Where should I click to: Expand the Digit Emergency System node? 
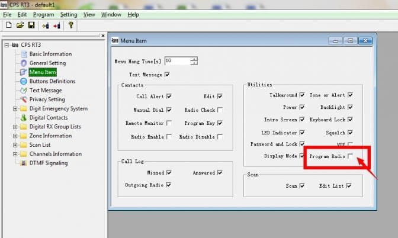pos(15,108)
